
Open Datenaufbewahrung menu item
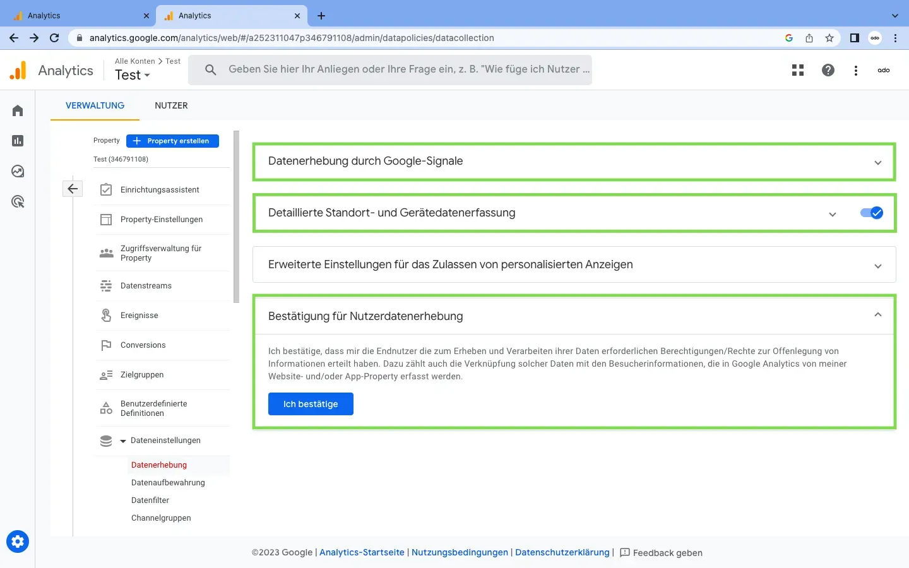pyautogui.click(x=168, y=483)
